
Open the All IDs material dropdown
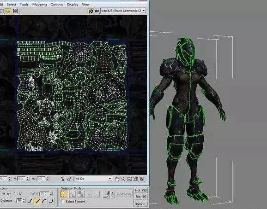point(93,179)
